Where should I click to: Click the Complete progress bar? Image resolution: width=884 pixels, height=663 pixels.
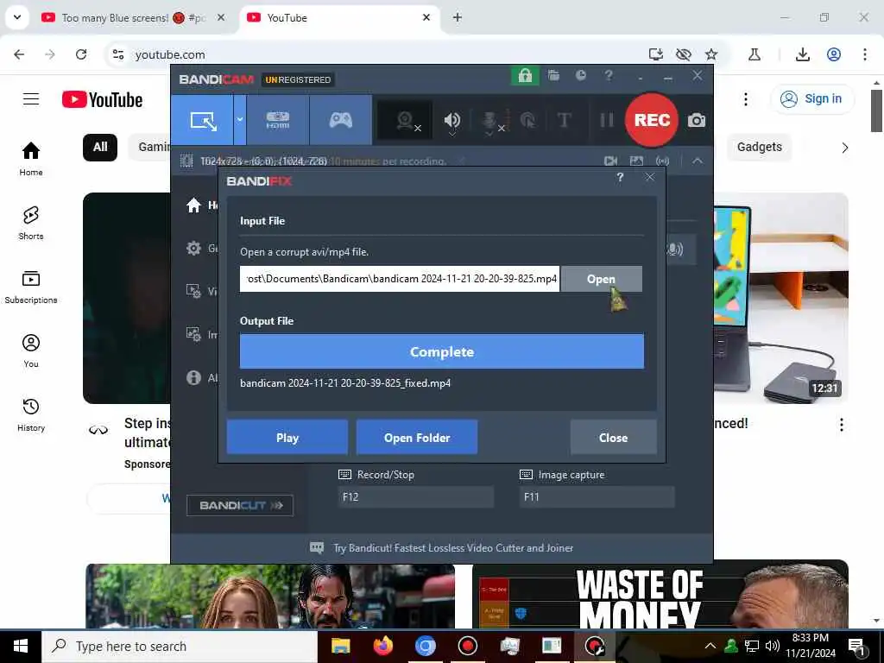click(442, 351)
